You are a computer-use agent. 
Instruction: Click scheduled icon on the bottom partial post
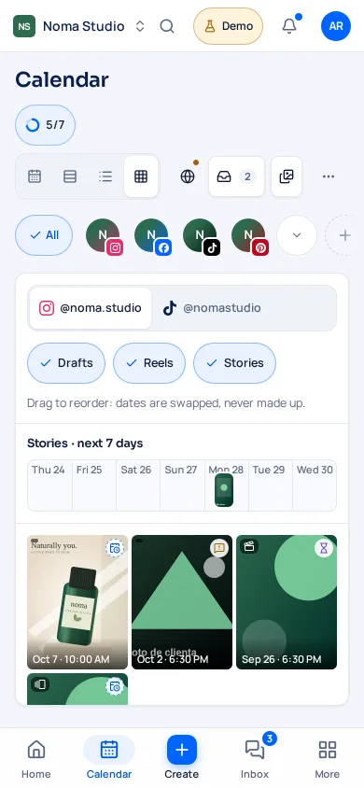(x=115, y=686)
